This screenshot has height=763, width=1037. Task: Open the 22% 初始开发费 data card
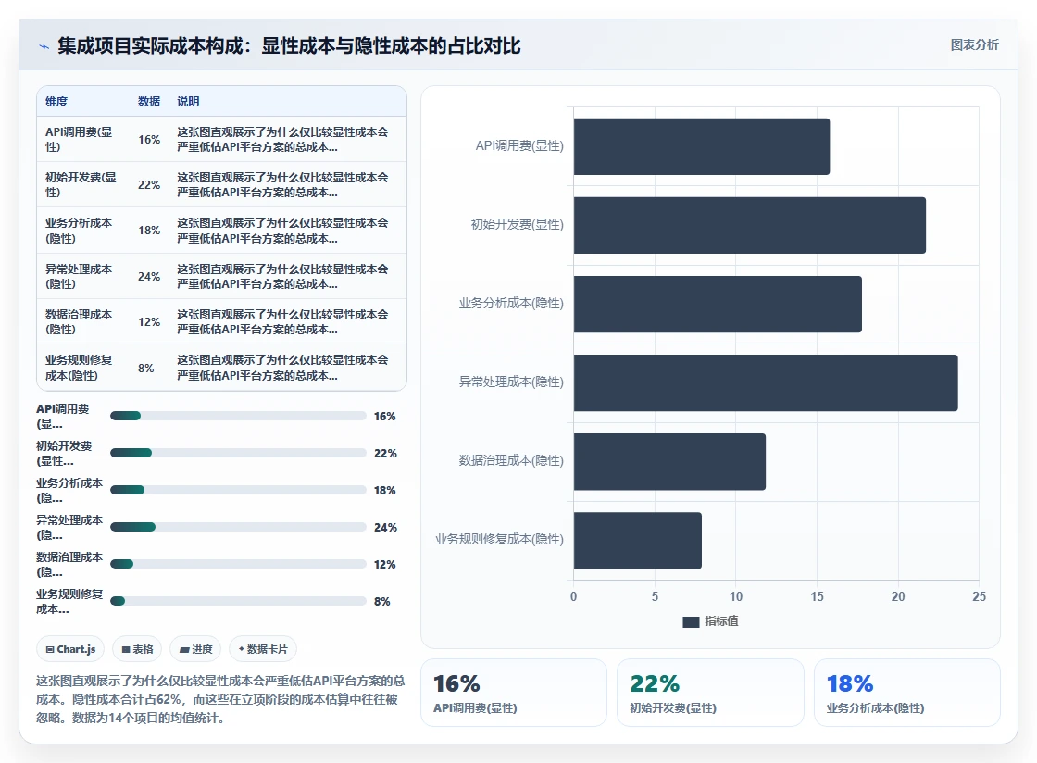pyautogui.click(x=710, y=693)
